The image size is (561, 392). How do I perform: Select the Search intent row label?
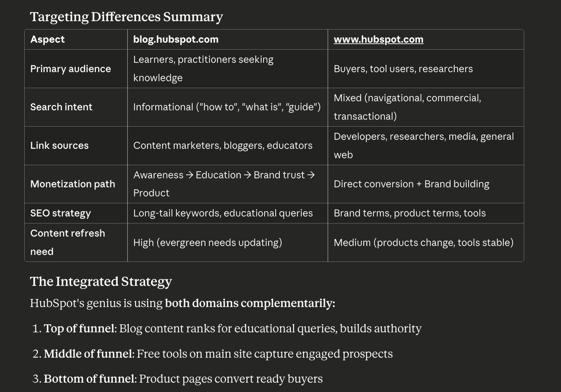point(61,107)
